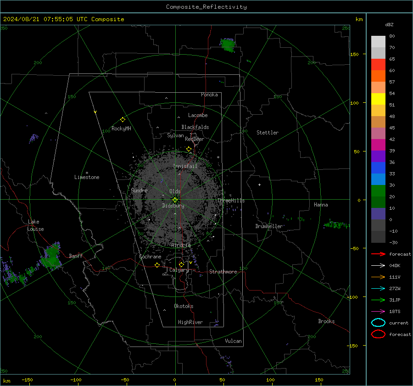Click the orange 60-57 dBZ swatch
Viewport: 413px width, 386px height.
(x=378, y=76)
